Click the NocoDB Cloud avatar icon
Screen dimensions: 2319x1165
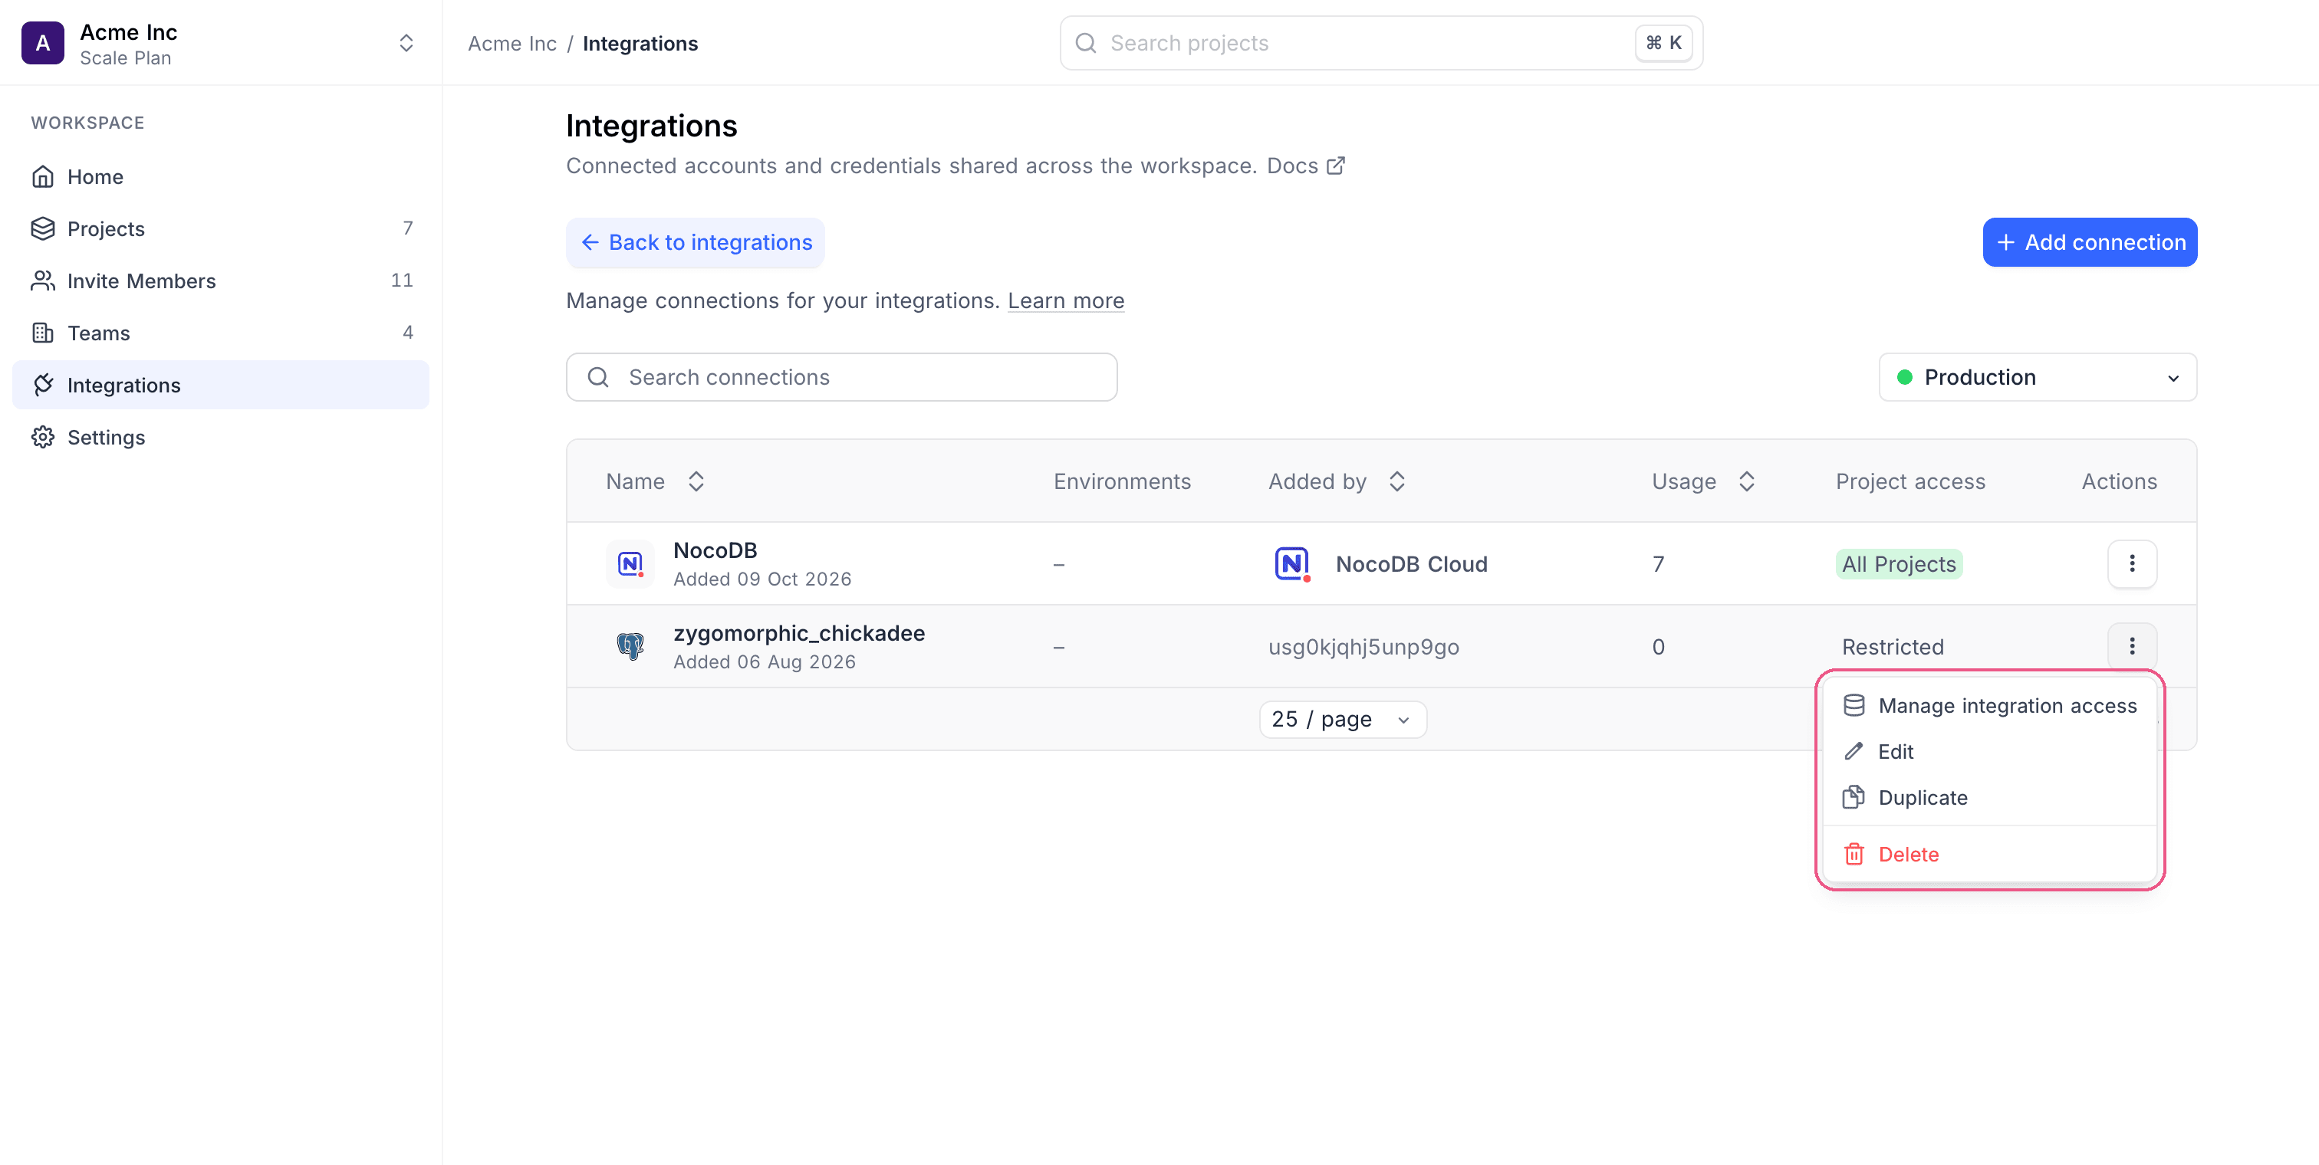(x=1292, y=564)
